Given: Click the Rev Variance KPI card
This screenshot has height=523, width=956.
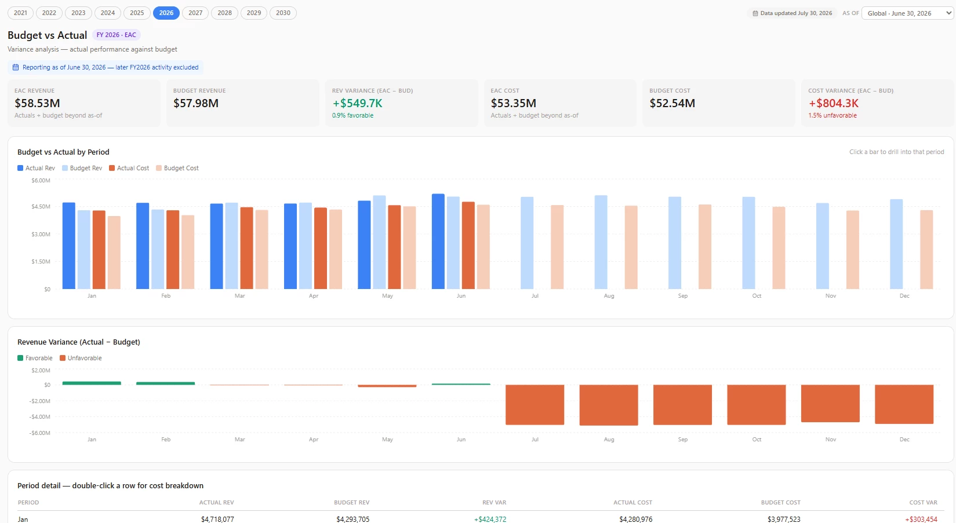Looking at the screenshot, I should (401, 103).
